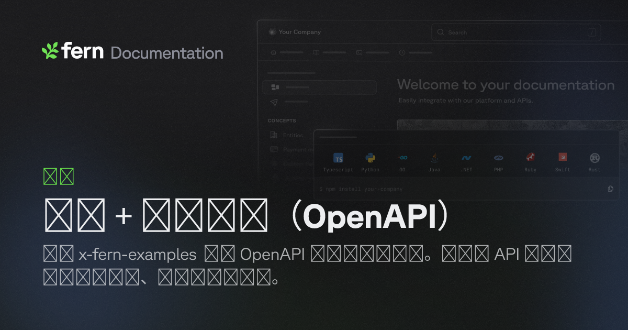Select the Python SDK icon

371,158
